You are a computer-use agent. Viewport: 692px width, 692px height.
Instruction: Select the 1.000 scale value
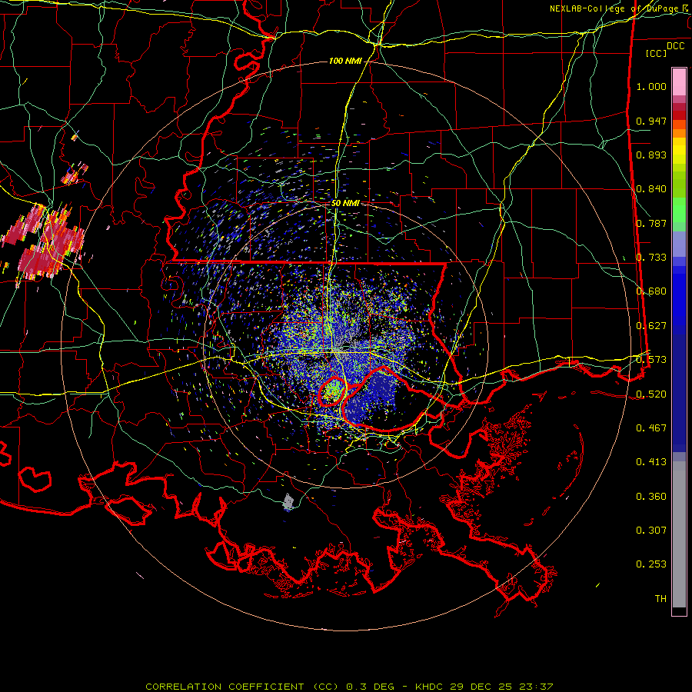[651, 86]
